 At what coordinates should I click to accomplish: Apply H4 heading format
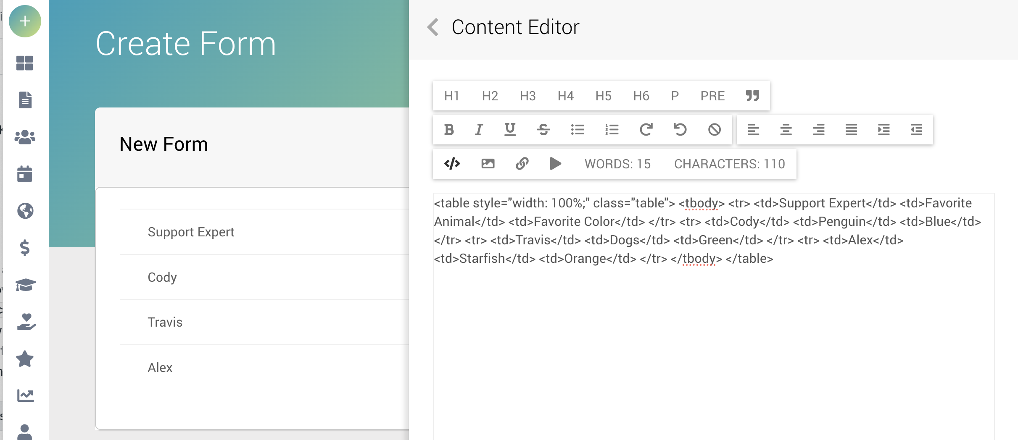[565, 96]
